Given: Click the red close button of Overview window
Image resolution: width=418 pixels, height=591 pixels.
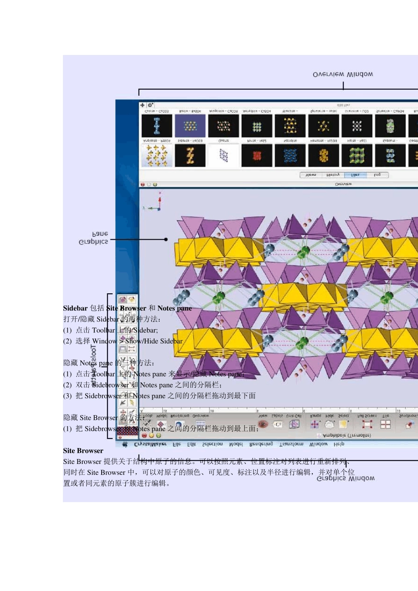Looking at the screenshot, I should [143, 185].
